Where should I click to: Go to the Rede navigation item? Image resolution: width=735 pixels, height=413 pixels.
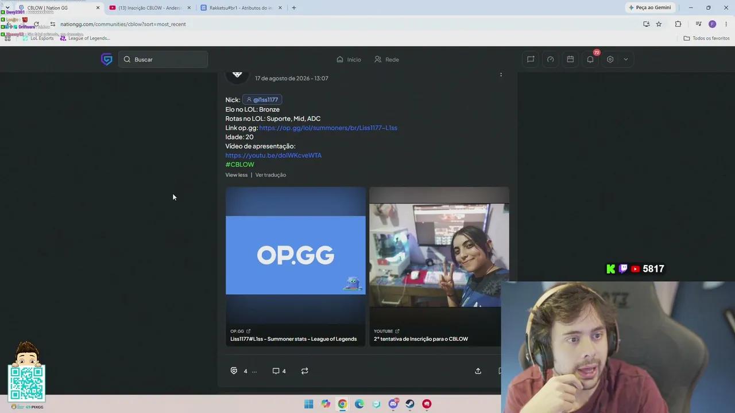(386, 59)
